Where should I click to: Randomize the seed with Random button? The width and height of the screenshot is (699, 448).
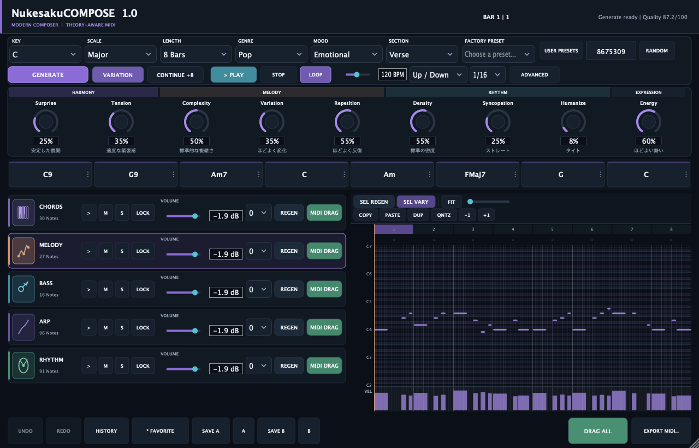click(x=657, y=51)
